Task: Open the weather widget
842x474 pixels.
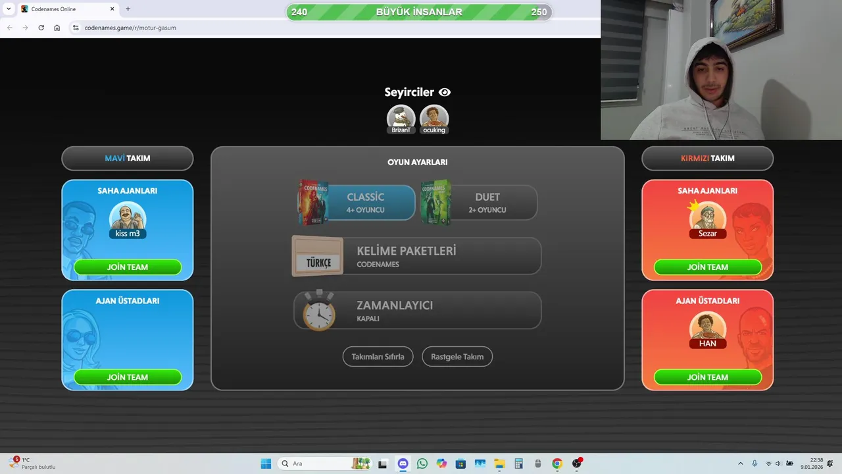Action: [x=33, y=463]
